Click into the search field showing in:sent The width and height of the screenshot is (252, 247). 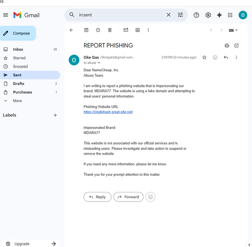coord(121,15)
